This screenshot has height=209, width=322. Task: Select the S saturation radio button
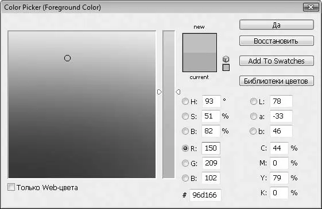tap(185, 116)
